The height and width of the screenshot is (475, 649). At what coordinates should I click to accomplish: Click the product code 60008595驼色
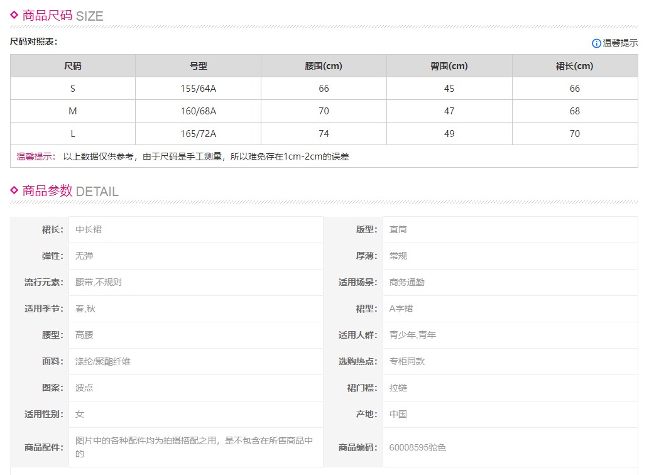click(418, 447)
